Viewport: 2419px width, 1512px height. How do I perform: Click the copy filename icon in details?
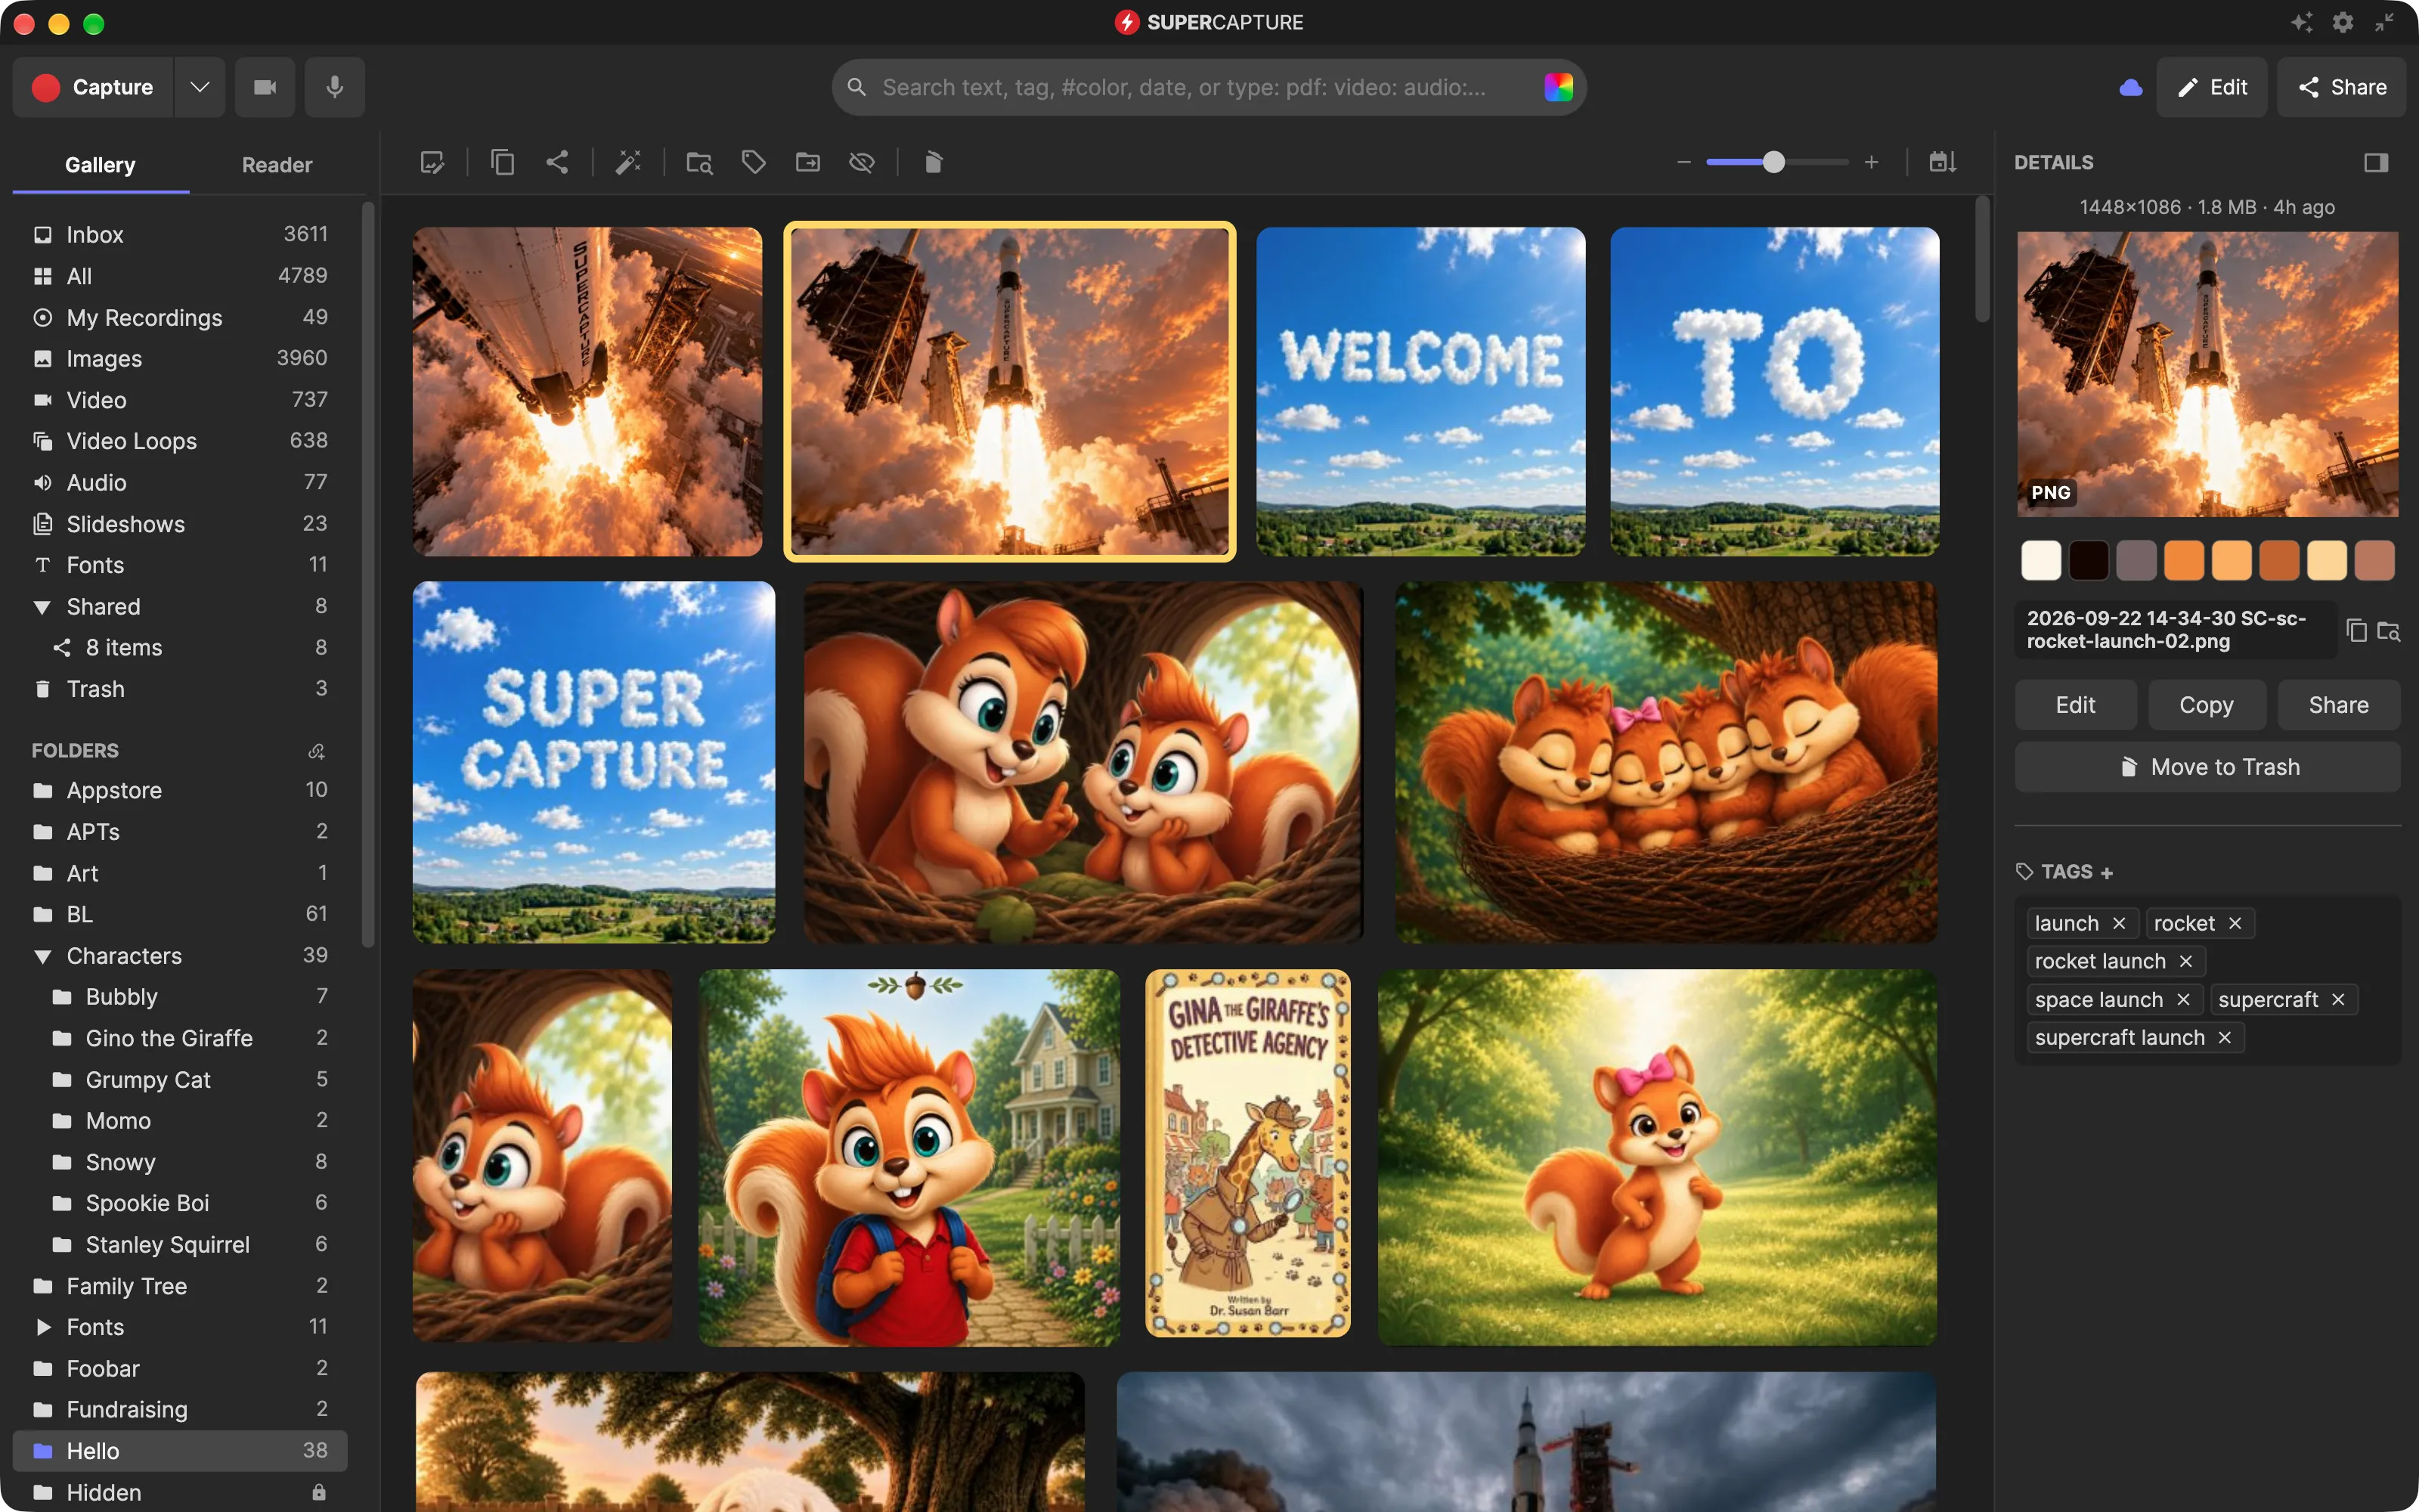pyautogui.click(x=2356, y=630)
